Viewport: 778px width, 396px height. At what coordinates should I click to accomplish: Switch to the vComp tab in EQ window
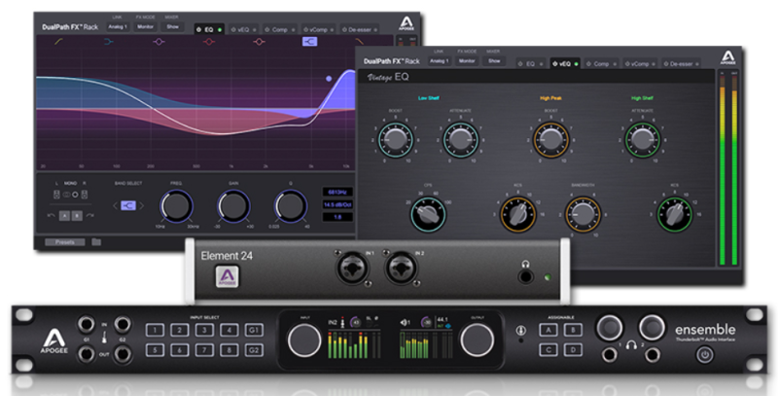click(x=318, y=30)
